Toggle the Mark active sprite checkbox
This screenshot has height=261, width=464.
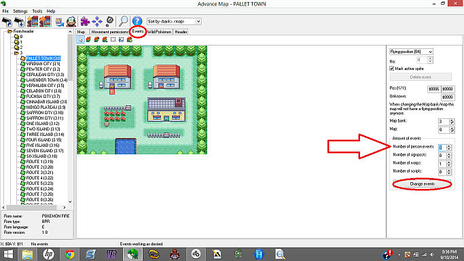pyautogui.click(x=392, y=69)
